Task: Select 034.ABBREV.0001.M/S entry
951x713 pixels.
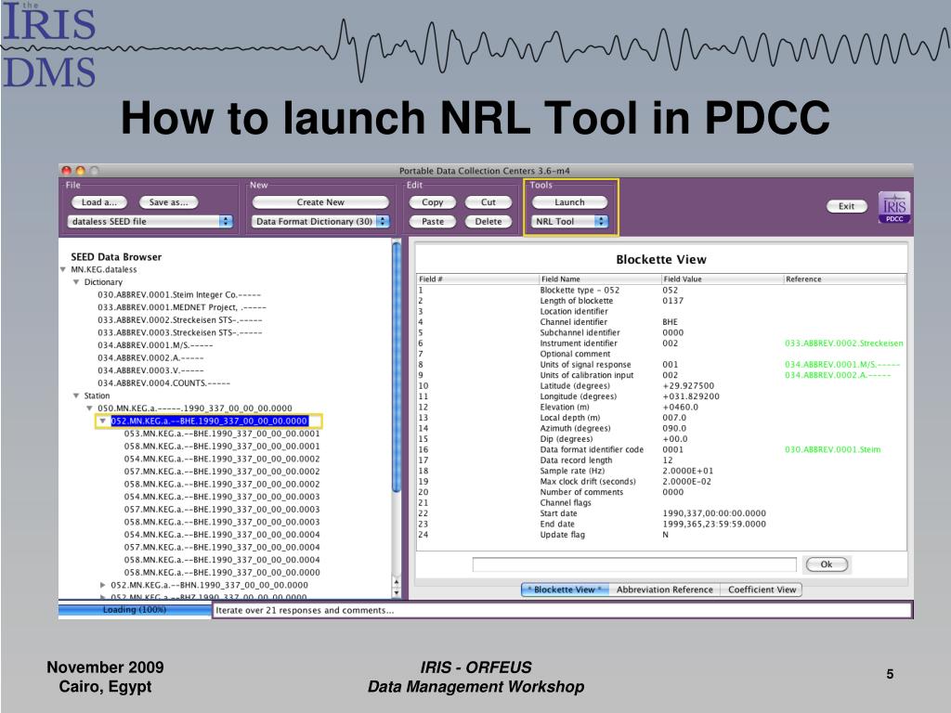Action: click(x=155, y=345)
